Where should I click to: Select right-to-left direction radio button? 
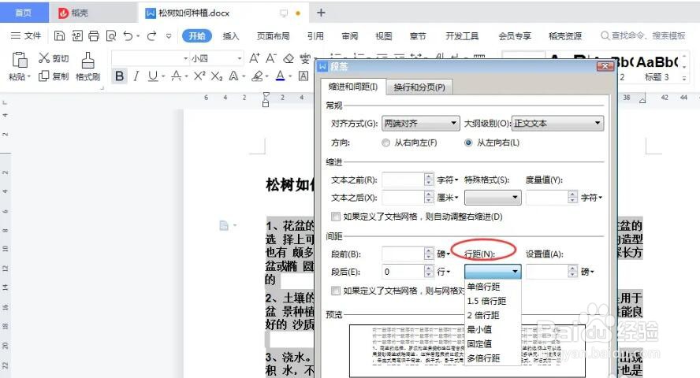[385, 143]
